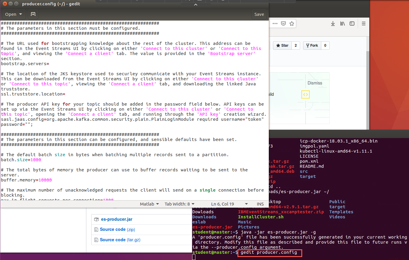Fork the GitHub repository

point(312,46)
